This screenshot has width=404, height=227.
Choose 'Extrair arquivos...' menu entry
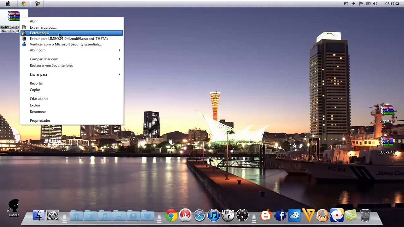click(x=43, y=27)
